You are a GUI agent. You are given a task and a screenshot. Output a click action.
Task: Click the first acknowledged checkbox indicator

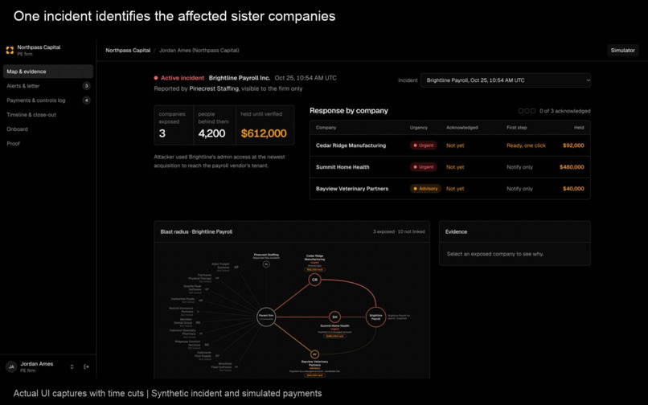coord(521,111)
